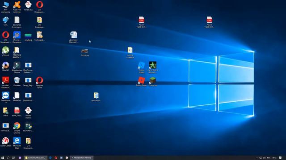Select the TeamViewer 14 desktop shortcut
Screen dimensions: 286x160
[5, 98]
